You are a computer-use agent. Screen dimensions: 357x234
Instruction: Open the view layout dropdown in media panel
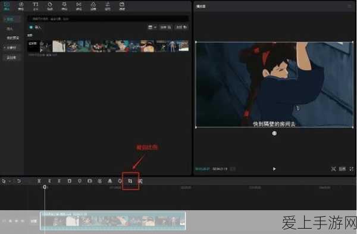(152, 27)
